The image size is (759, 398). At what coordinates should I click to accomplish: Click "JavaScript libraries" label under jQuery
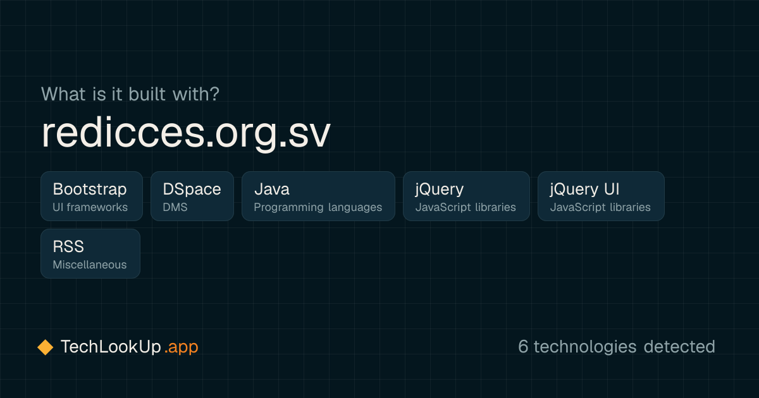click(466, 207)
